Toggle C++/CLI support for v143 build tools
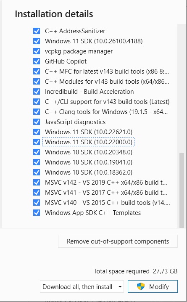This screenshot has height=302, width=187. pos(37,102)
